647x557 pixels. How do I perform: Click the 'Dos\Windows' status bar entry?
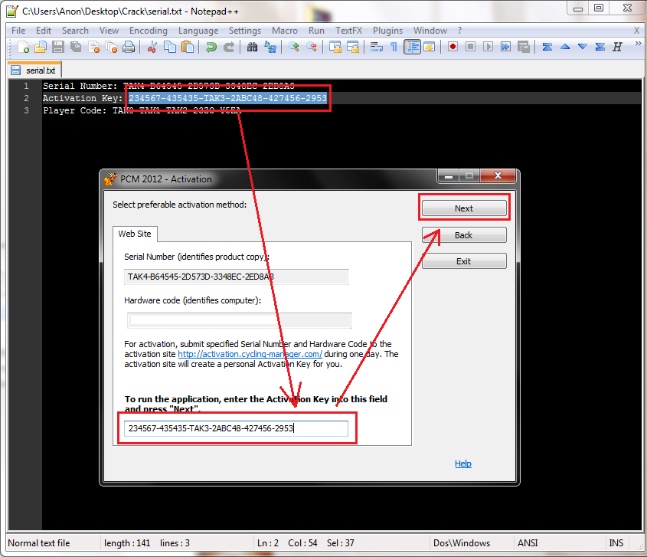point(461,543)
